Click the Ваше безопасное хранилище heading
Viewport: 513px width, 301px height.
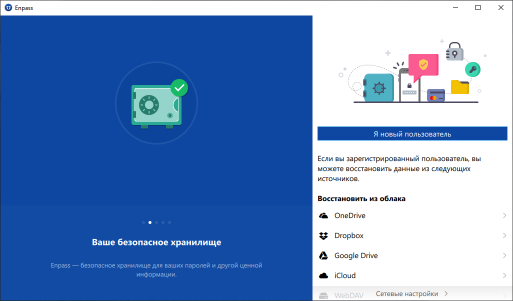pos(156,242)
